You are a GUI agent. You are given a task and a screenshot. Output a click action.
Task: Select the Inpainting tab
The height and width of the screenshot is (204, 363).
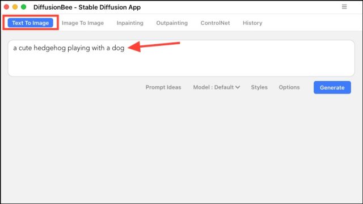tap(130, 23)
